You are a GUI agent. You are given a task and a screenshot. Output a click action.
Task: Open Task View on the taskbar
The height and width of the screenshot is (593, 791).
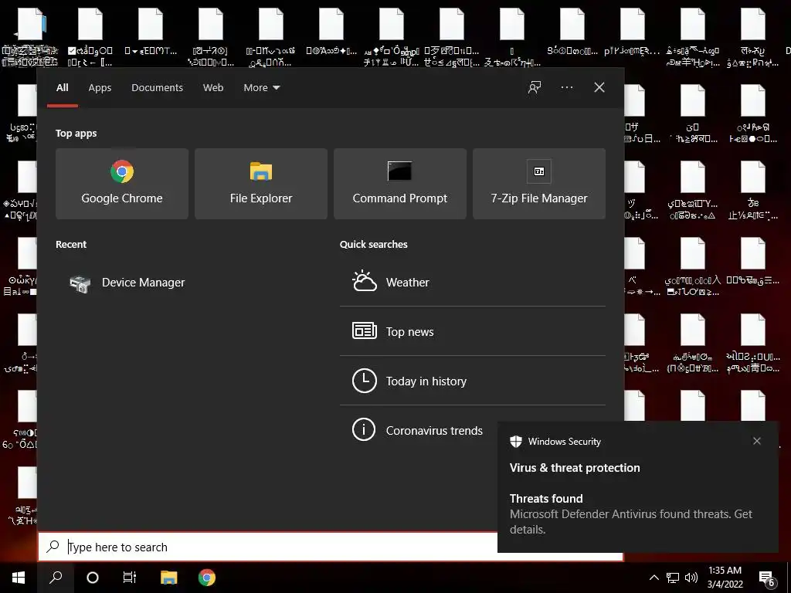click(x=130, y=578)
